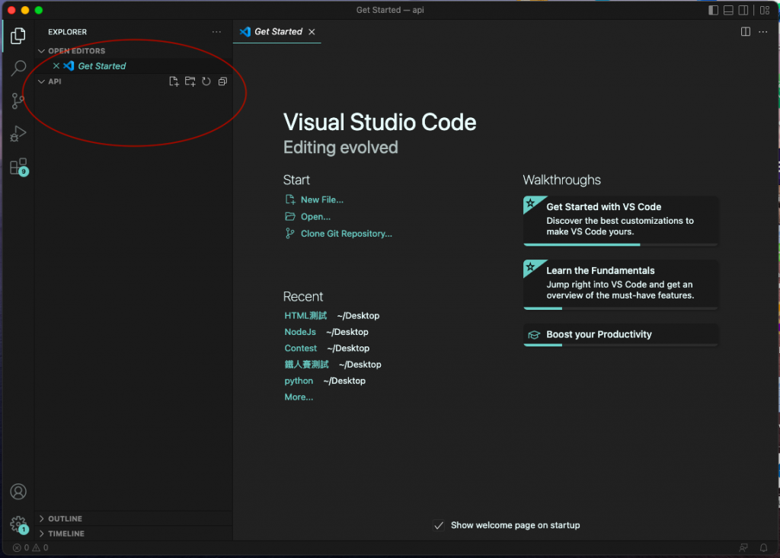Open the Extensions view
The image size is (780, 558).
(x=19, y=167)
